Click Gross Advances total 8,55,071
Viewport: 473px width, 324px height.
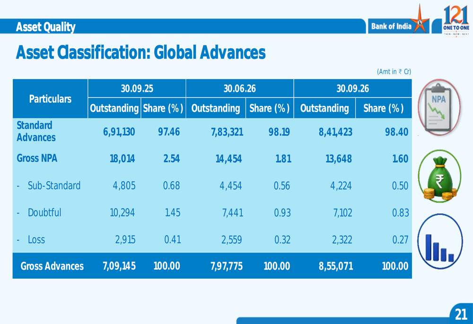tap(336, 266)
